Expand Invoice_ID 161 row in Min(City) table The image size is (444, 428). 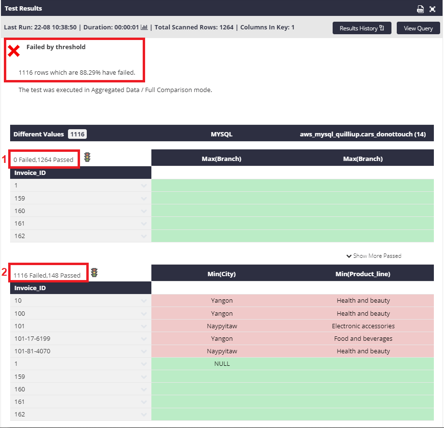coord(144,402)
